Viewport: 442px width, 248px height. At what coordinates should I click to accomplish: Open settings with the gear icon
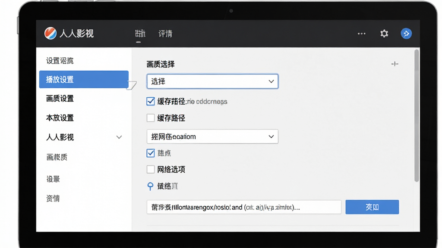point(384,34)
